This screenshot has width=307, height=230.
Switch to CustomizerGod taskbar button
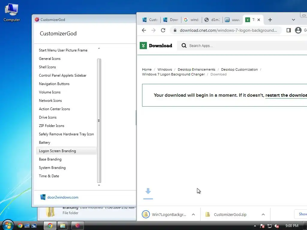click(x=78, y=226)
